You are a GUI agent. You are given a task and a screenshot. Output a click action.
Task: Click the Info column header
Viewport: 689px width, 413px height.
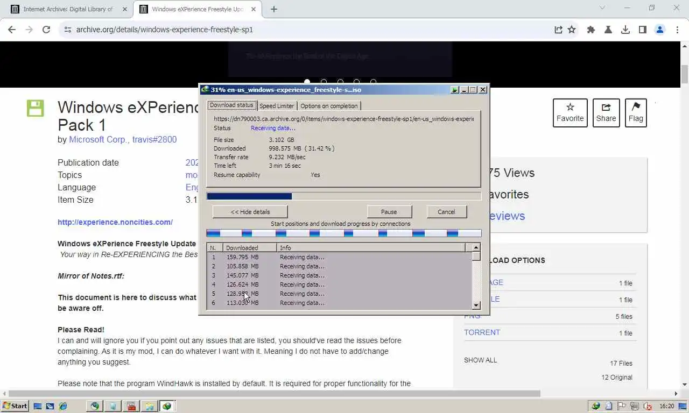371,248
